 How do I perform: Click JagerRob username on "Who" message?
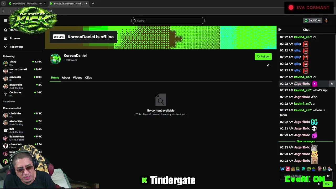click(301, 97)
